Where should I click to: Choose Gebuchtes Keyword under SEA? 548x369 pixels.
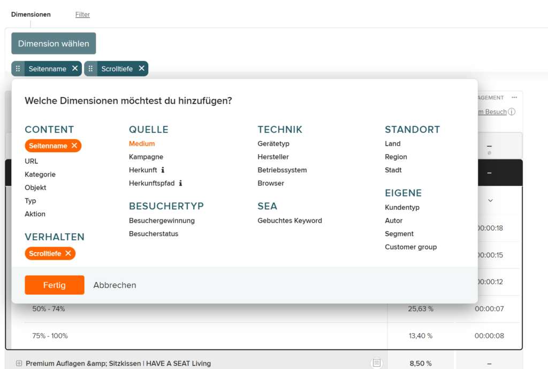click(290, 221)
